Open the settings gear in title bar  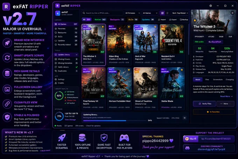click(x=211, y=6)
